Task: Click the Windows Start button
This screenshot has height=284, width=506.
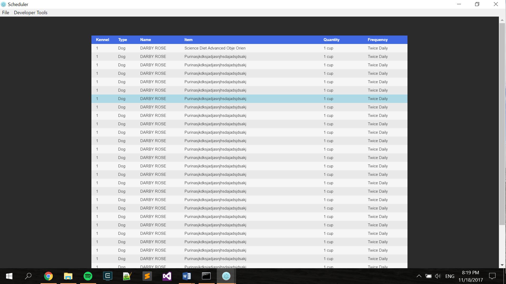Action: click(x=9, y=276)
